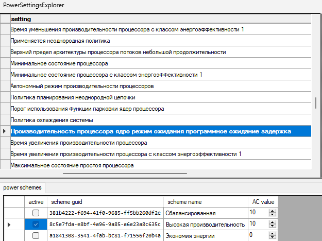
Task: Click row header arrow of selected setting row
Action: 5,131
